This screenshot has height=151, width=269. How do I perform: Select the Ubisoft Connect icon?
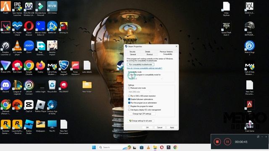29,88
